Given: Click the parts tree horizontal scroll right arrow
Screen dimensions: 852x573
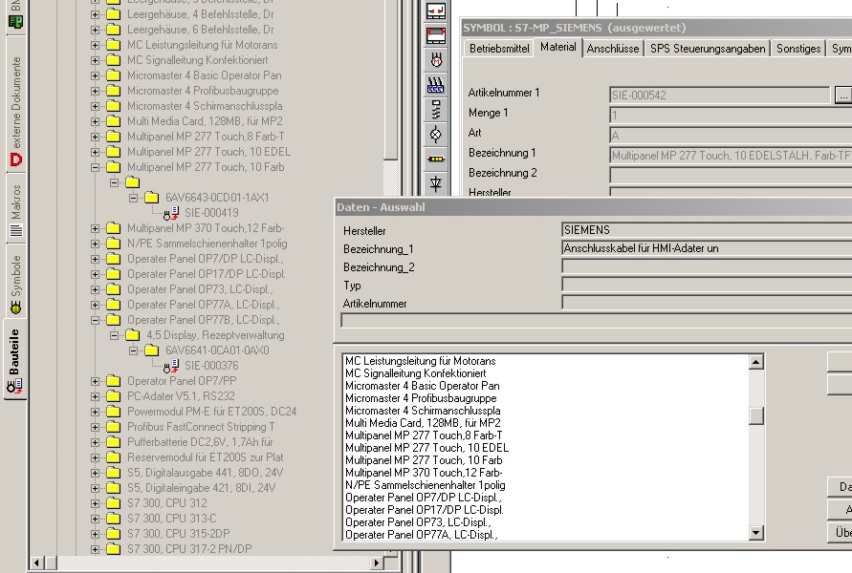Looking at the screenshot, I should [377, 562].
